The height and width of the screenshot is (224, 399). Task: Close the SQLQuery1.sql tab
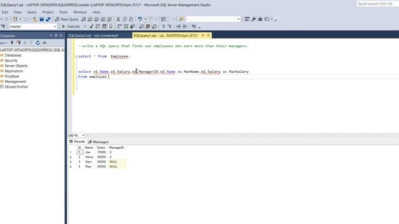[208, 35]
